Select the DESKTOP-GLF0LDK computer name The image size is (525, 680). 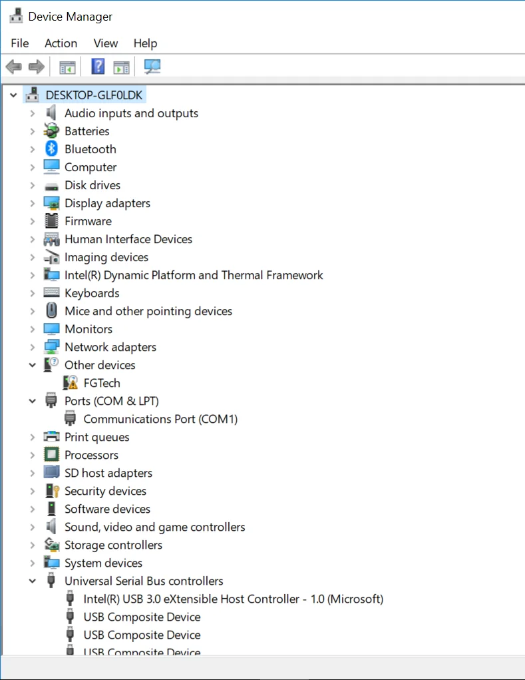click(94, 95)
